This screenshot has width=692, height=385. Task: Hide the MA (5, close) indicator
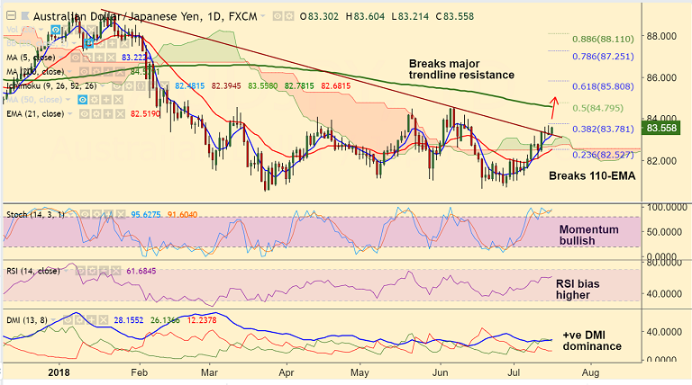pos(76,58)
